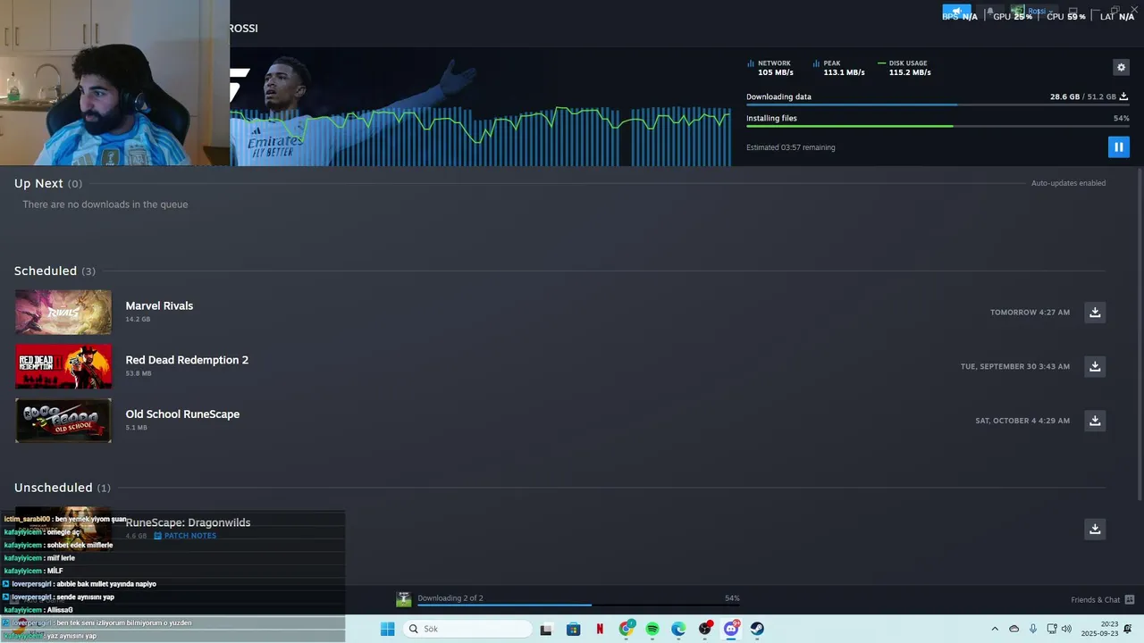
Task: Click the Steam taskbar icon
Action: coord(757,629)
